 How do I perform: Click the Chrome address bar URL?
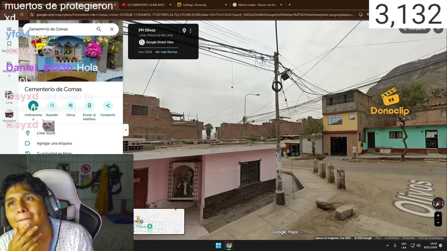pyautogui.click(x=196, y=15)
